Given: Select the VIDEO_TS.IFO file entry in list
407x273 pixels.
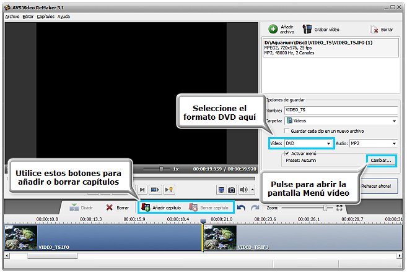Looking at the screenshot, I should click(x=330, y=48).
